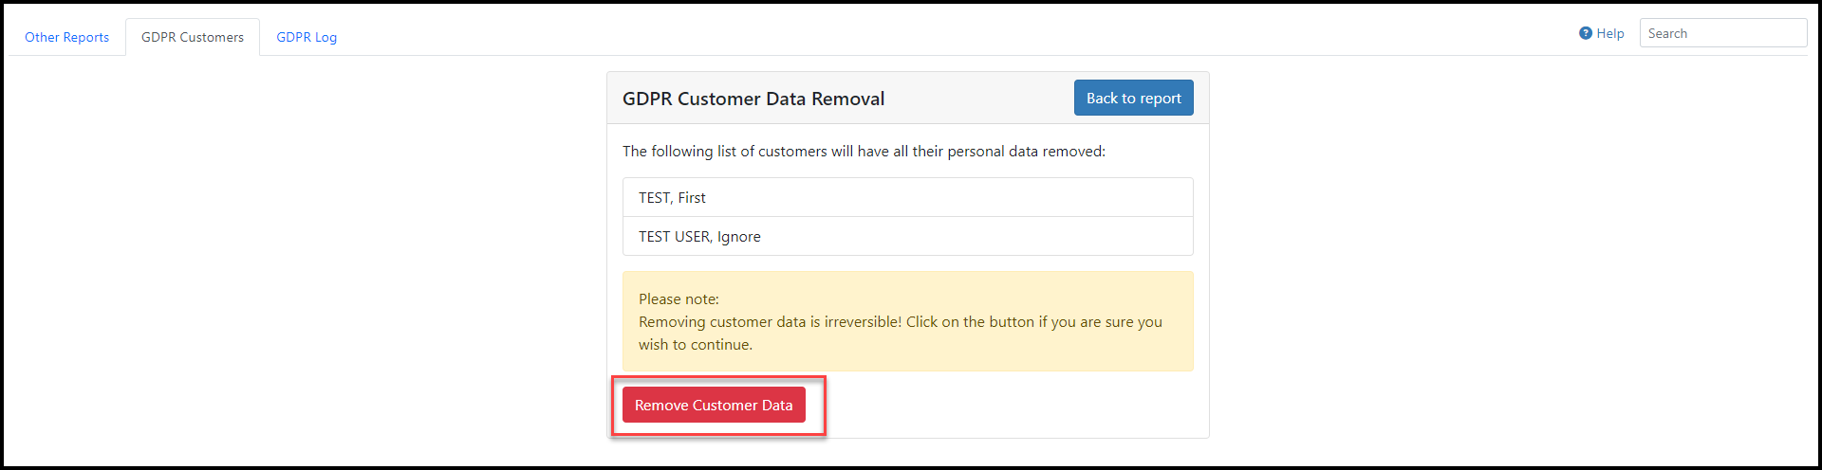Open the Help link text
The width and height of the screenshot is (1822, 470).
1610,33
